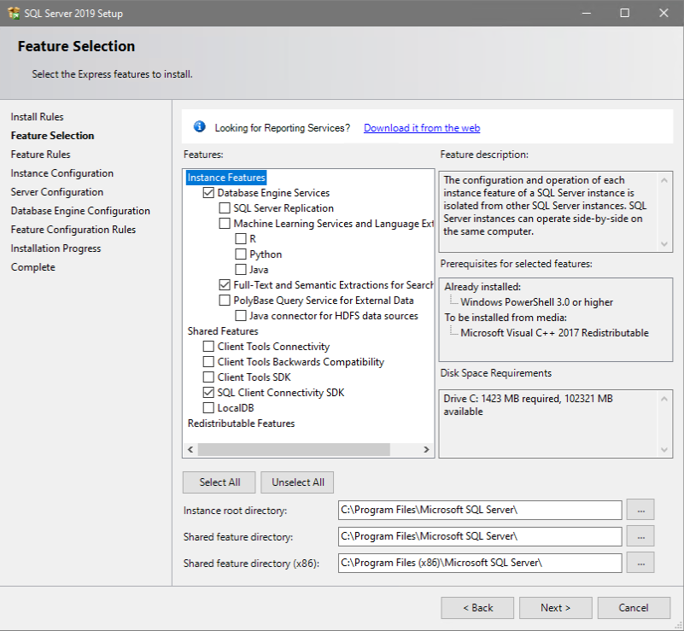Viewport: 684px width, 631px height.
Task: Select the Shared Features tree node
Action: point(223,331)
